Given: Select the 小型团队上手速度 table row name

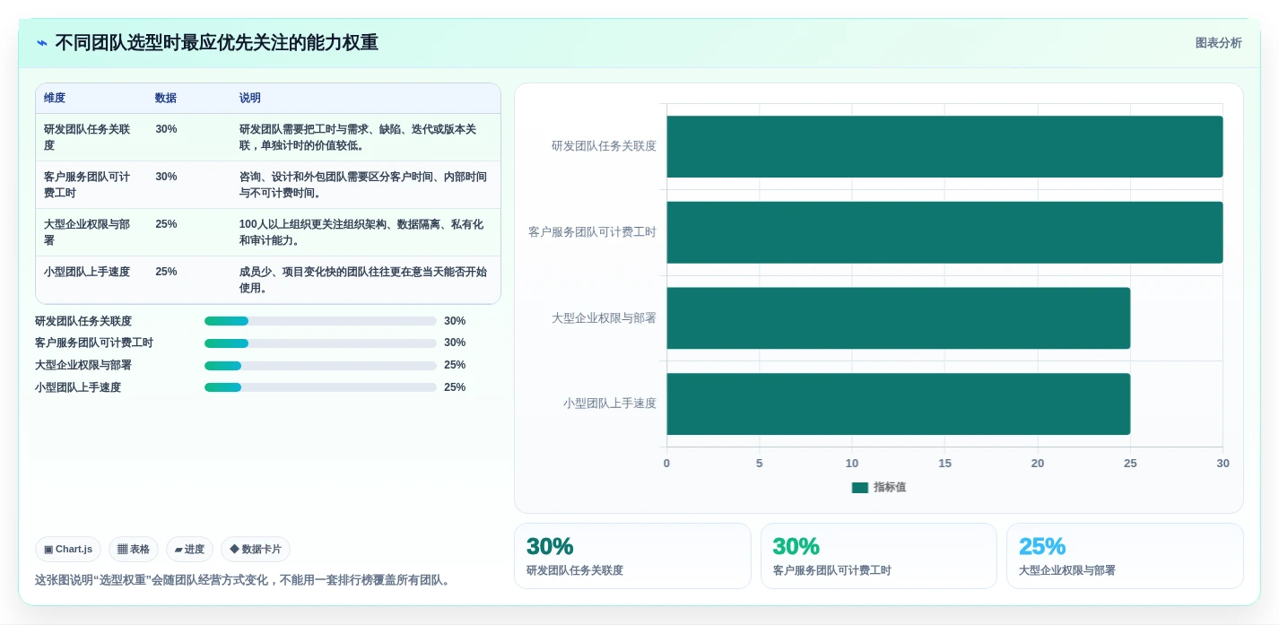Looking at the screenshot, I should coord(87,272).
